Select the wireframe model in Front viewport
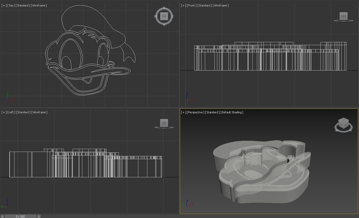Screen dimensions: 359x218 pos(271,56)
